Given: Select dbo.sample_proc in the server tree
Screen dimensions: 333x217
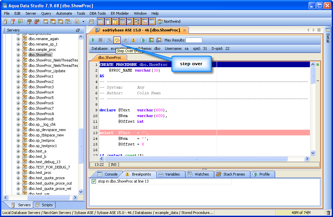Looking at the screenshot, I should point(42,49).
